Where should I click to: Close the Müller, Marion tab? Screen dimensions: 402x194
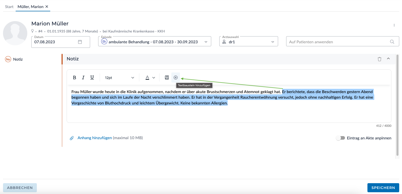[47, 7]
